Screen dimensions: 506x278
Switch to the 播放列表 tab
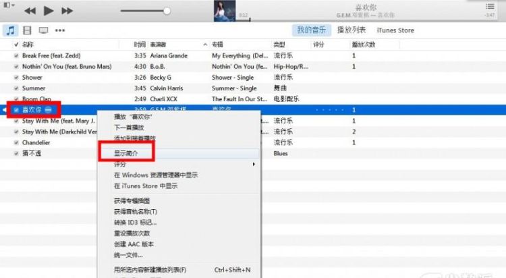[x=352, y=30]
